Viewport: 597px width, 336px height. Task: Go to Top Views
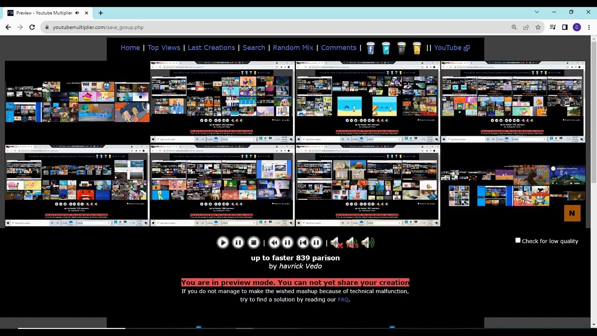coord(164,48)
